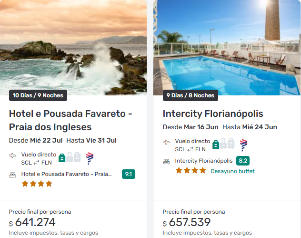Click the 9.1 rating badge

(129, 174)
